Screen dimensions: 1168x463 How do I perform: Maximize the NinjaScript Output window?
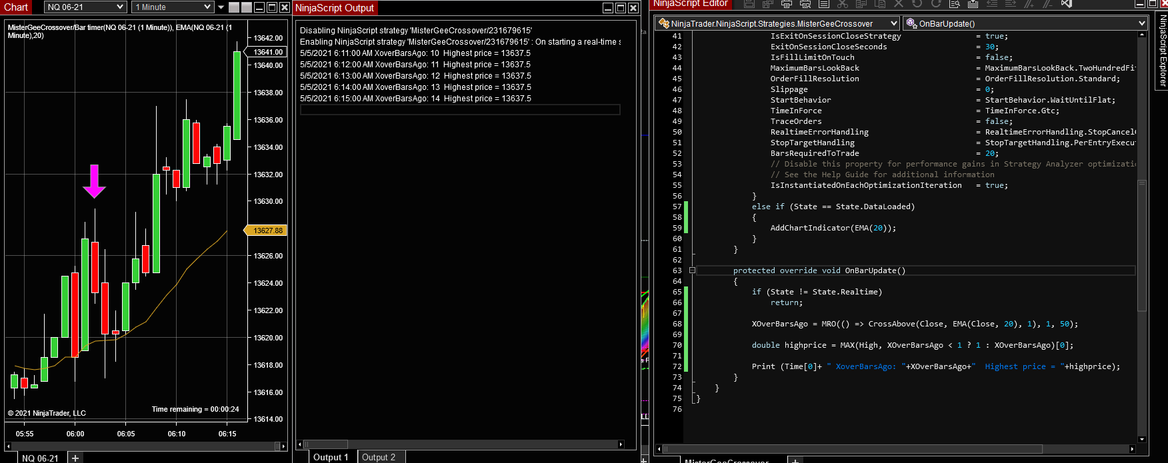click(x=620, y=8)
